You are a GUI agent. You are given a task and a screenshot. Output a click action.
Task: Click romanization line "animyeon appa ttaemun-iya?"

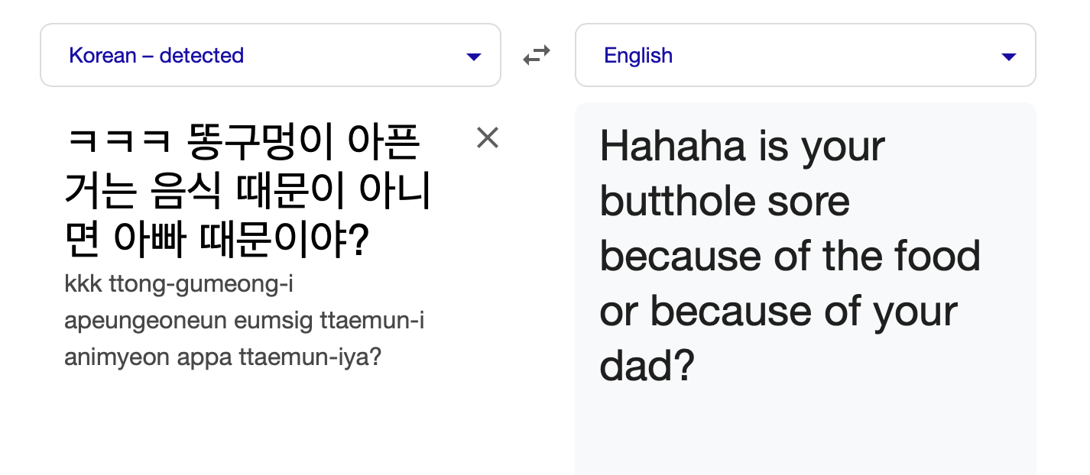pyautogui.click(x=222, y=357)
